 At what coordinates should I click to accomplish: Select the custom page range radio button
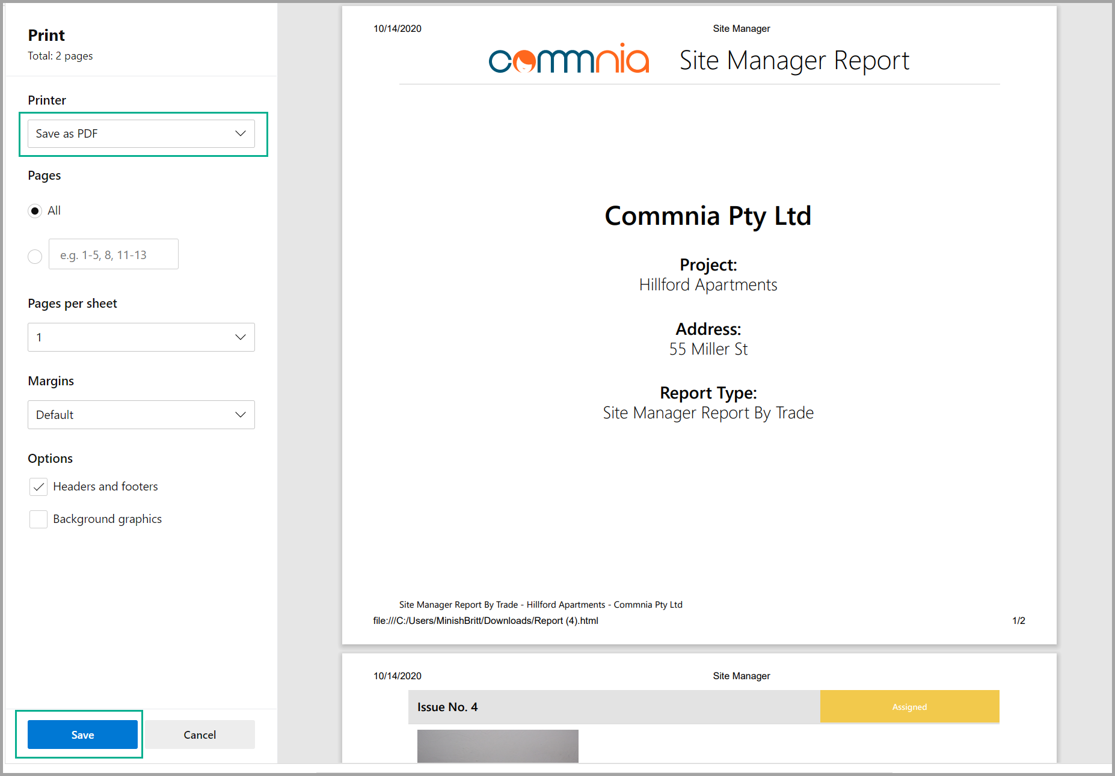[x=35, y=257]
